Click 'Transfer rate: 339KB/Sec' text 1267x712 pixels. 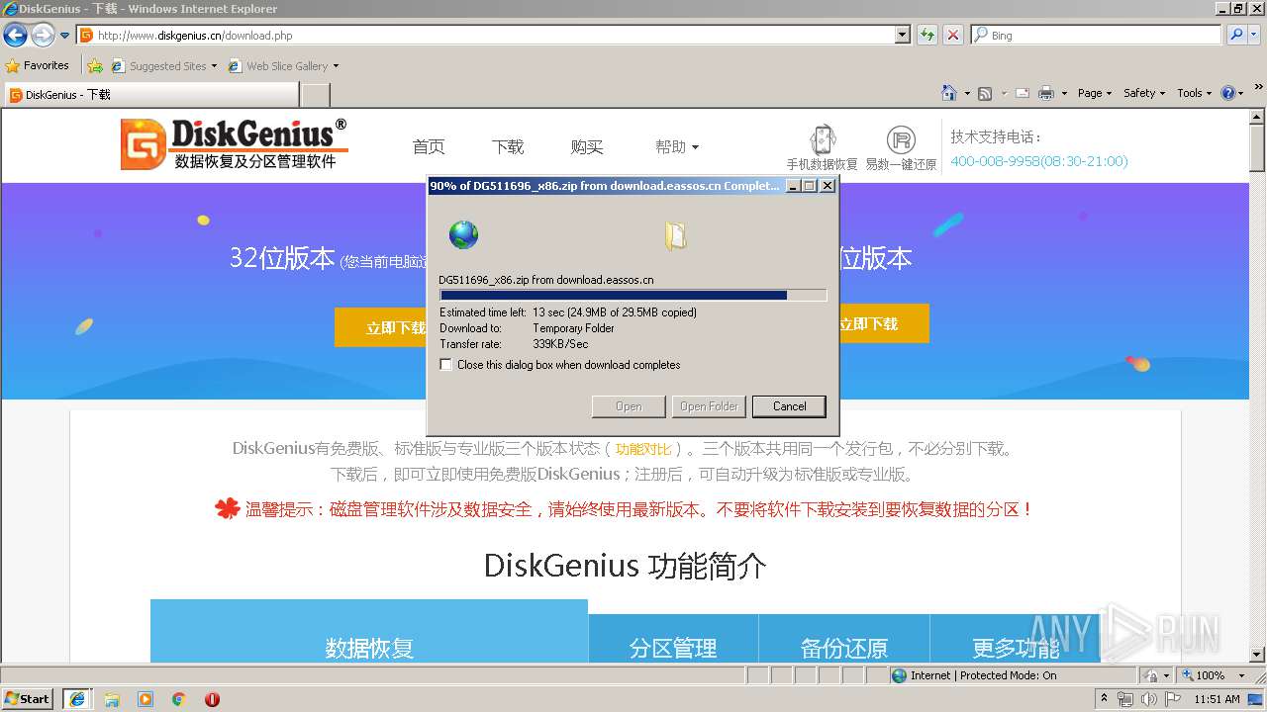point(514,344)
